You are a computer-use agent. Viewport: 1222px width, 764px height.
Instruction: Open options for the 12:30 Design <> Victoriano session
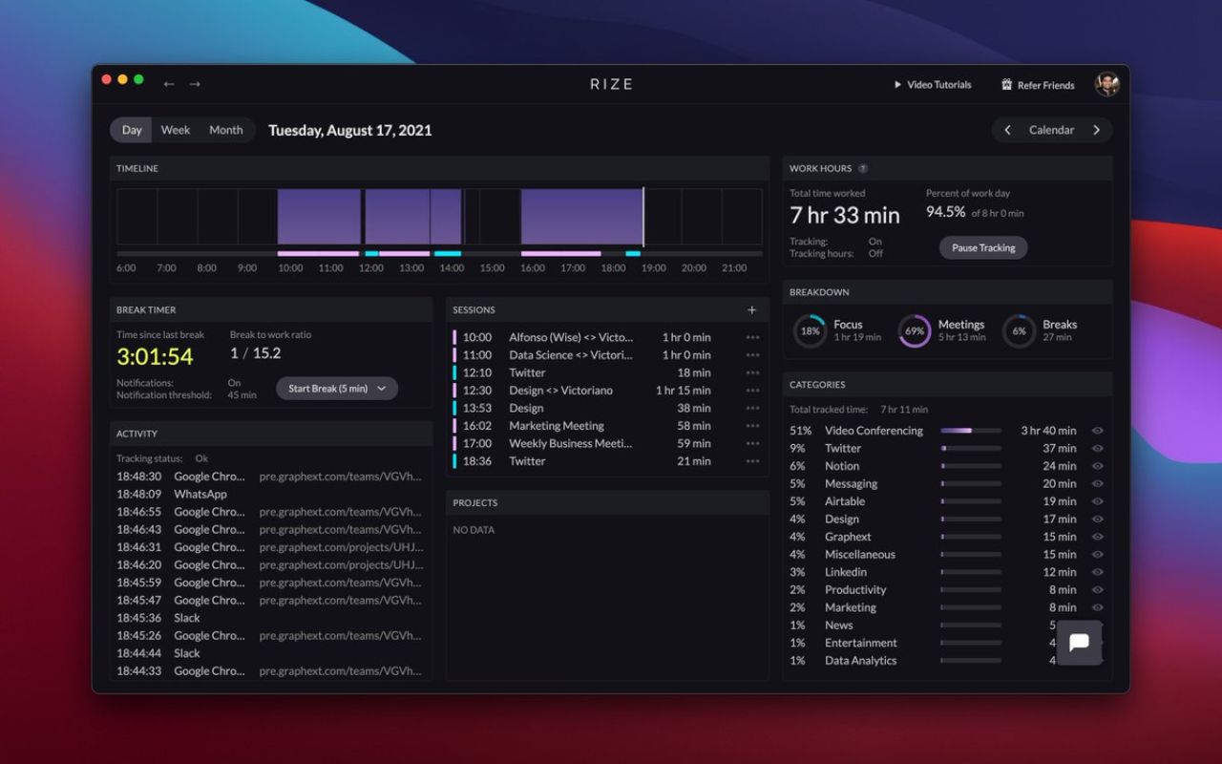(x=753, y=391)
